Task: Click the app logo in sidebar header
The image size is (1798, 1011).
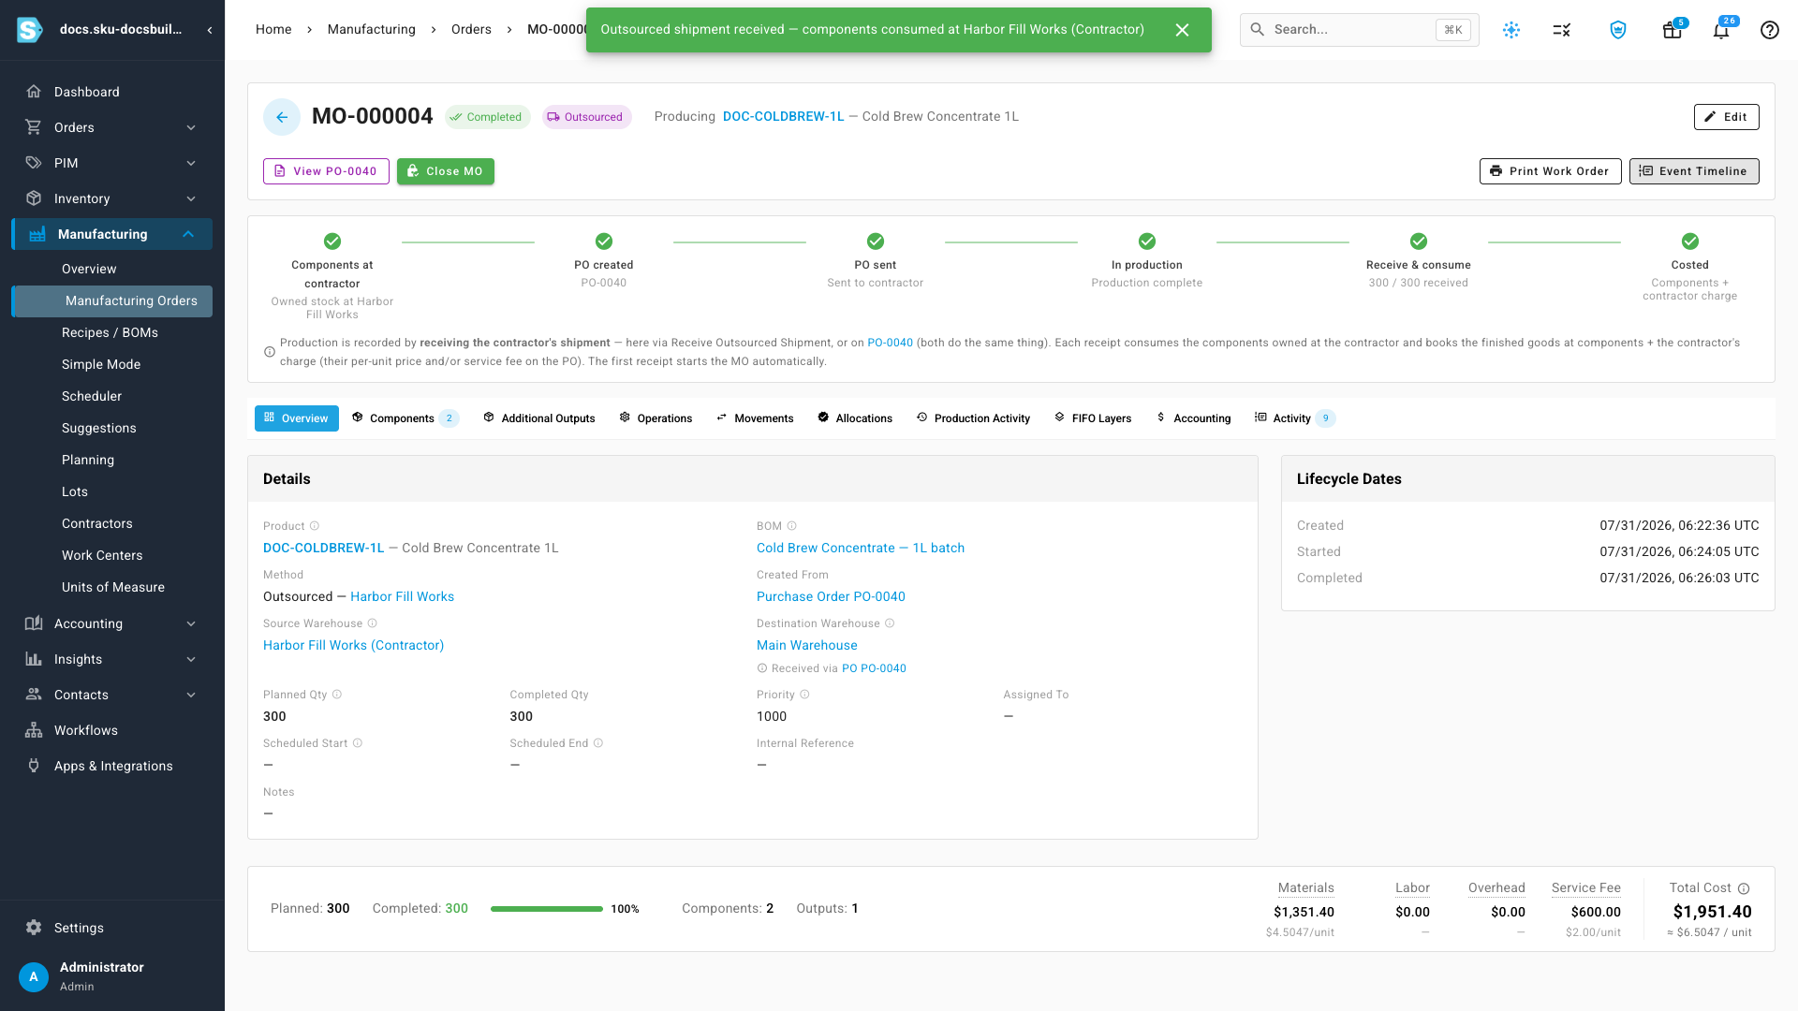Action: tap(30, 30)
